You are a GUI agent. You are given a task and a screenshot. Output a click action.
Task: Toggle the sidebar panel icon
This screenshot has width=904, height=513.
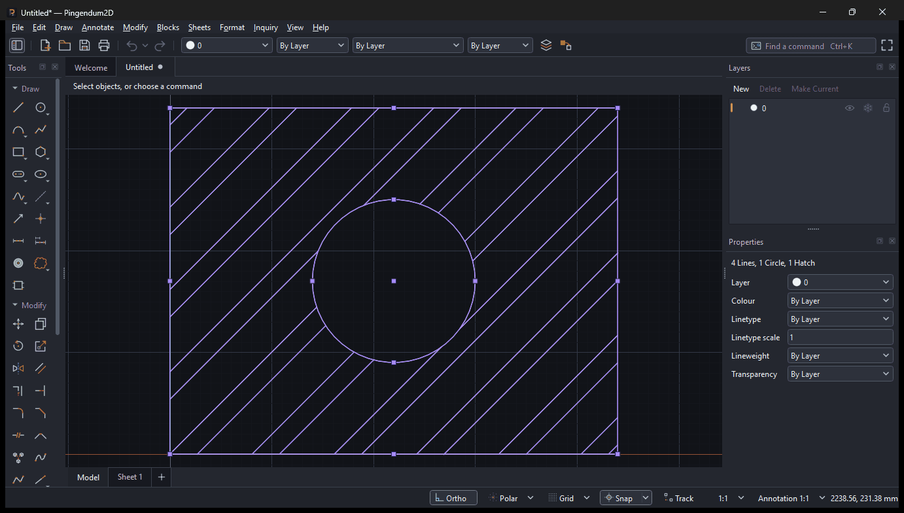pyautogui.click(x=17, y=45)
